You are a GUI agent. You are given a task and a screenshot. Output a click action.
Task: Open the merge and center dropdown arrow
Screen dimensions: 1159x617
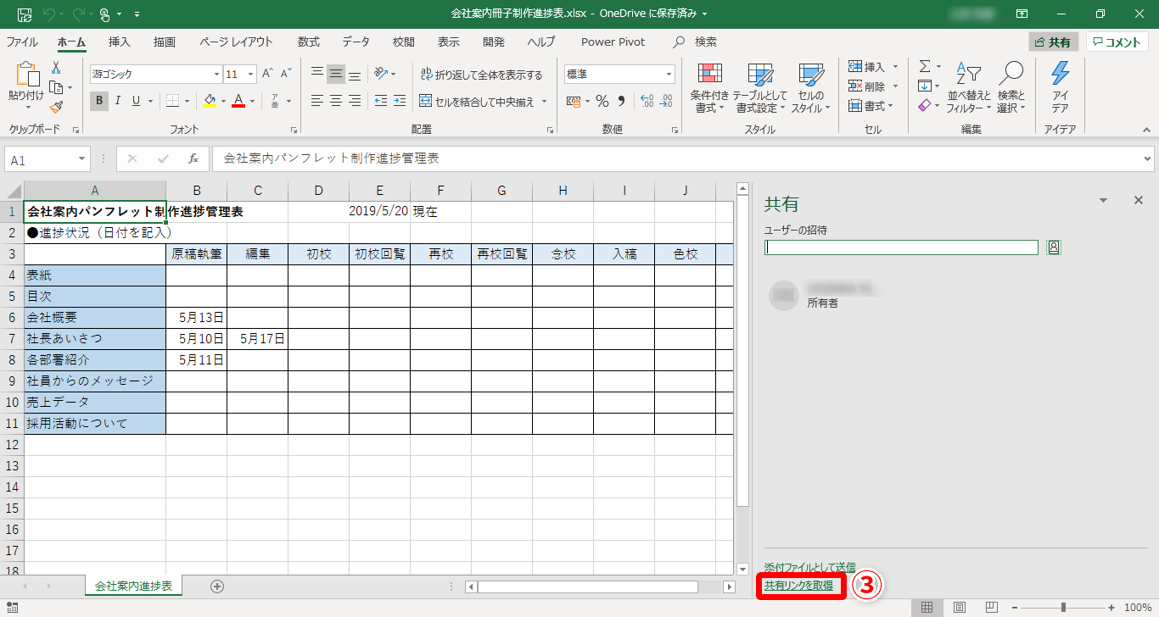click(x=545, y=102)
